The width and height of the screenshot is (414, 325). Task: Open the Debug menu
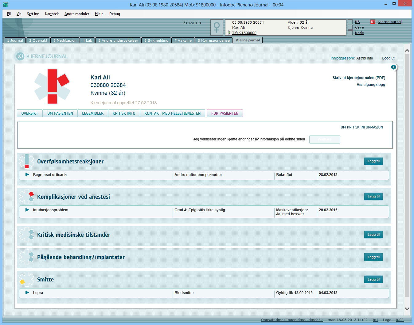coord(115,14)
